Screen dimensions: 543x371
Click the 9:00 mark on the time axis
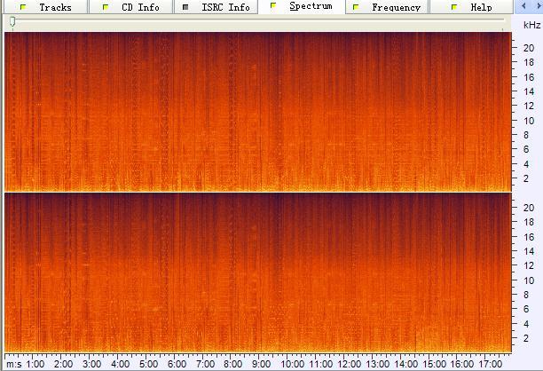pyautogui.click(x=262, y=364)
